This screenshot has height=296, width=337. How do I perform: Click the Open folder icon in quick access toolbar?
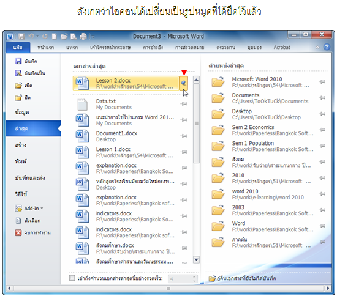(x=64, y=37)
